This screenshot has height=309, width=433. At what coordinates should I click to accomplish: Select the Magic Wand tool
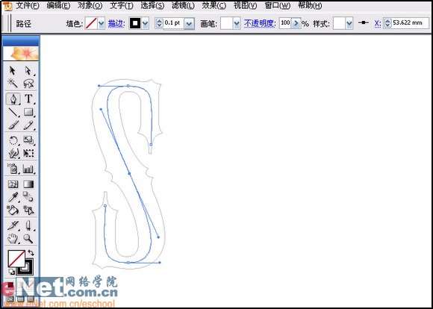pos(13,84)
